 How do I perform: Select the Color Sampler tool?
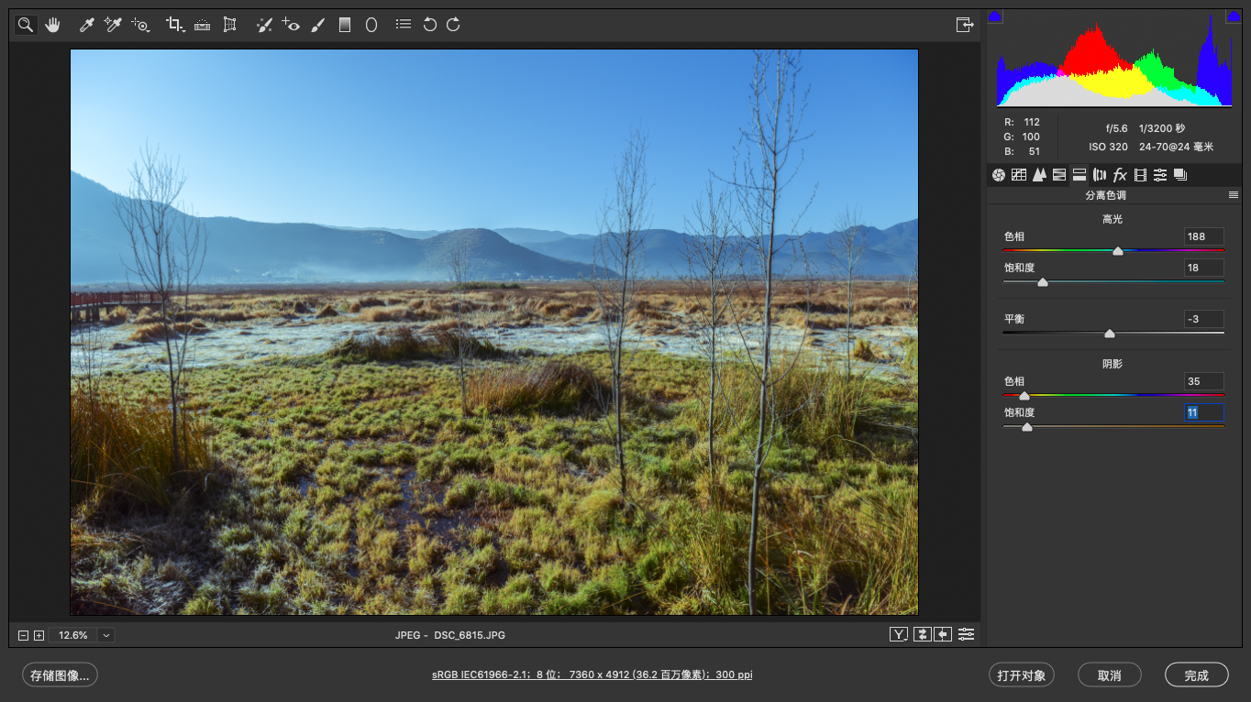click(113, 25)
